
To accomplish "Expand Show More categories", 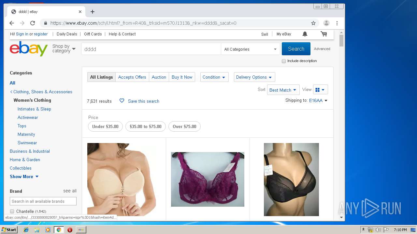I will 24,176.
